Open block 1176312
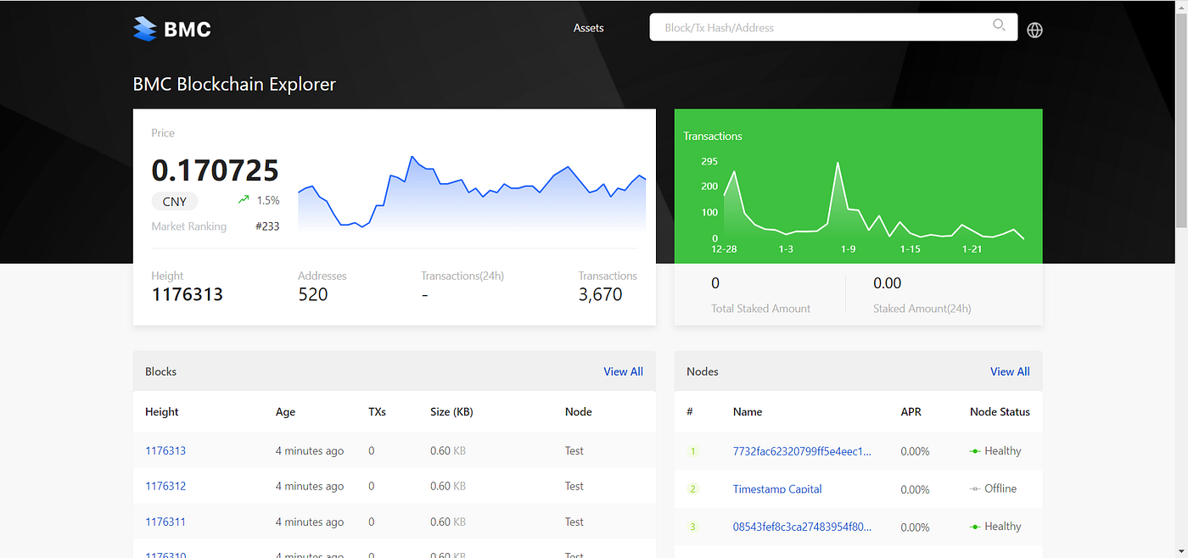The width and height of the screenshot is (1188, 558). [165, 486]
